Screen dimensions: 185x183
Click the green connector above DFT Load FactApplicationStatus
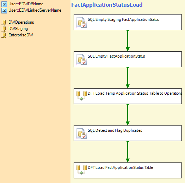[x=128, y=152]
